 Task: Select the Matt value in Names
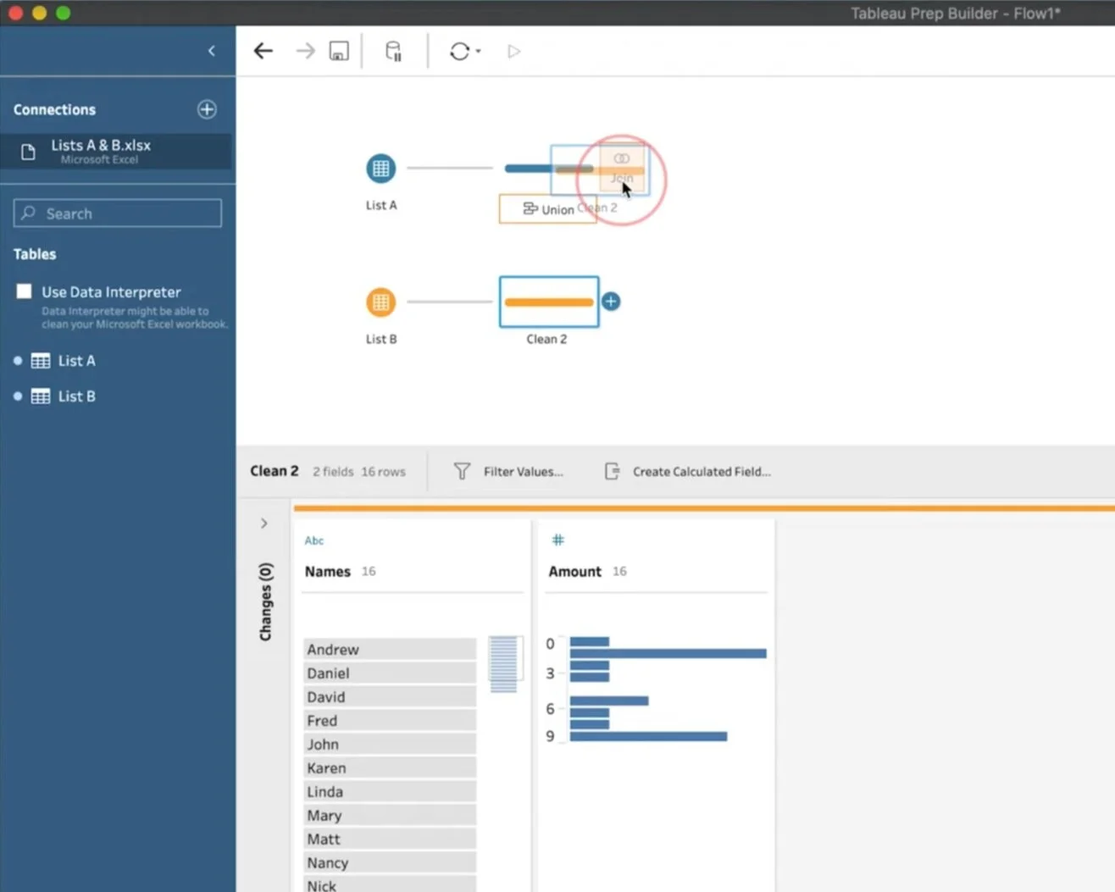(x=390, y=839)
